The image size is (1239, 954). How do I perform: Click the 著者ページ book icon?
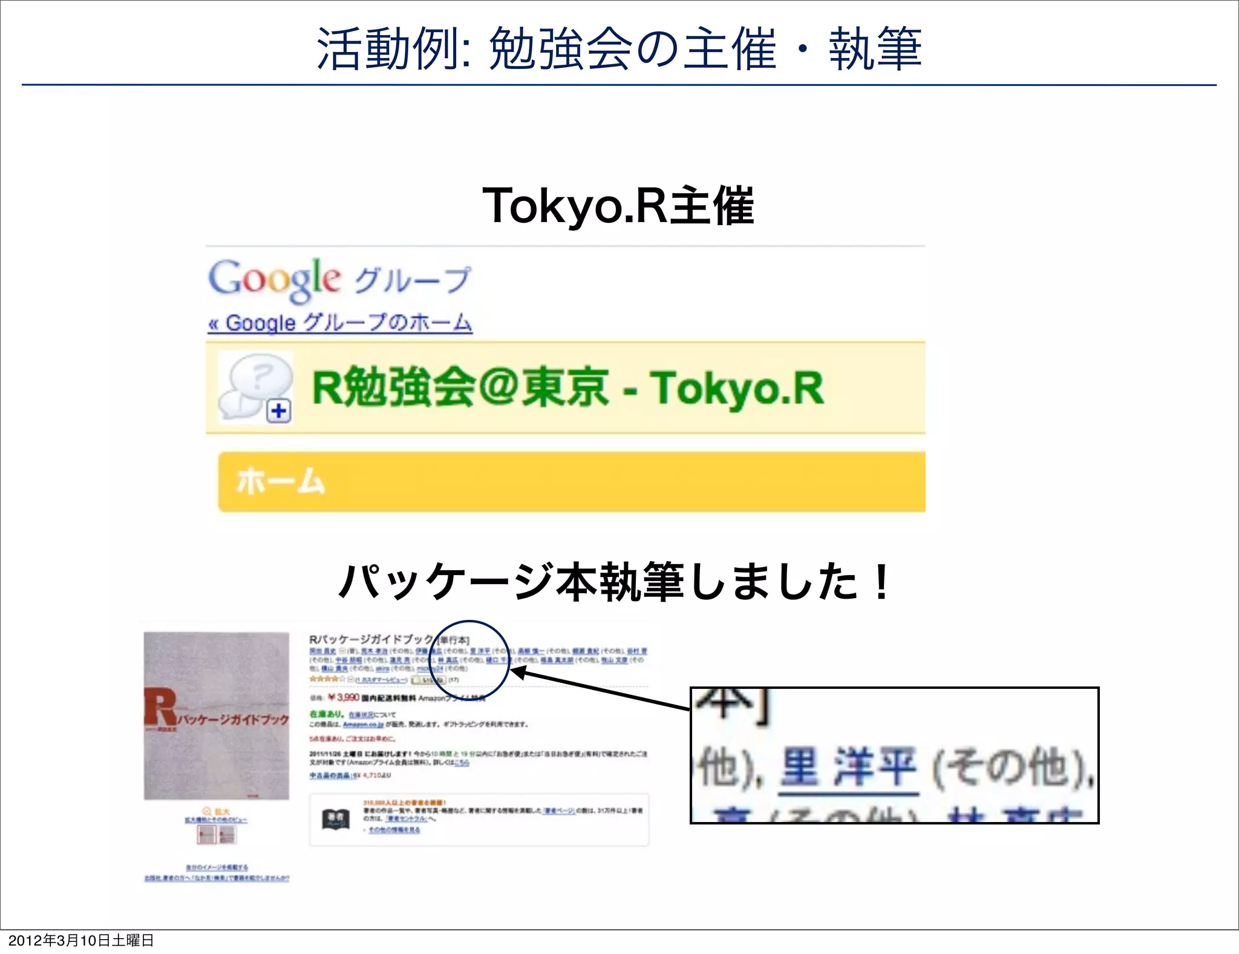[x=336, y=819]
